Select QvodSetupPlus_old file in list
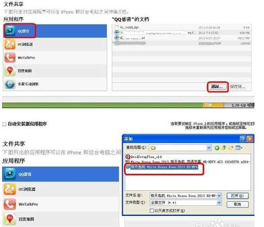The height and width of the screenshot is (227, 264). click(x=144, y=157)
